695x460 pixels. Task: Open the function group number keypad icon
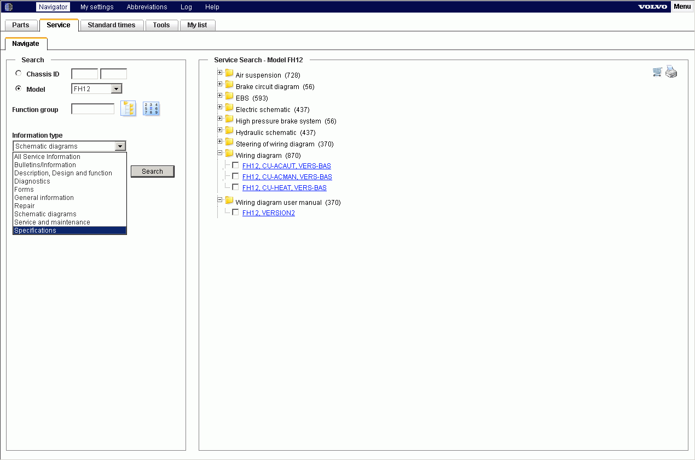tap(151, 108)
